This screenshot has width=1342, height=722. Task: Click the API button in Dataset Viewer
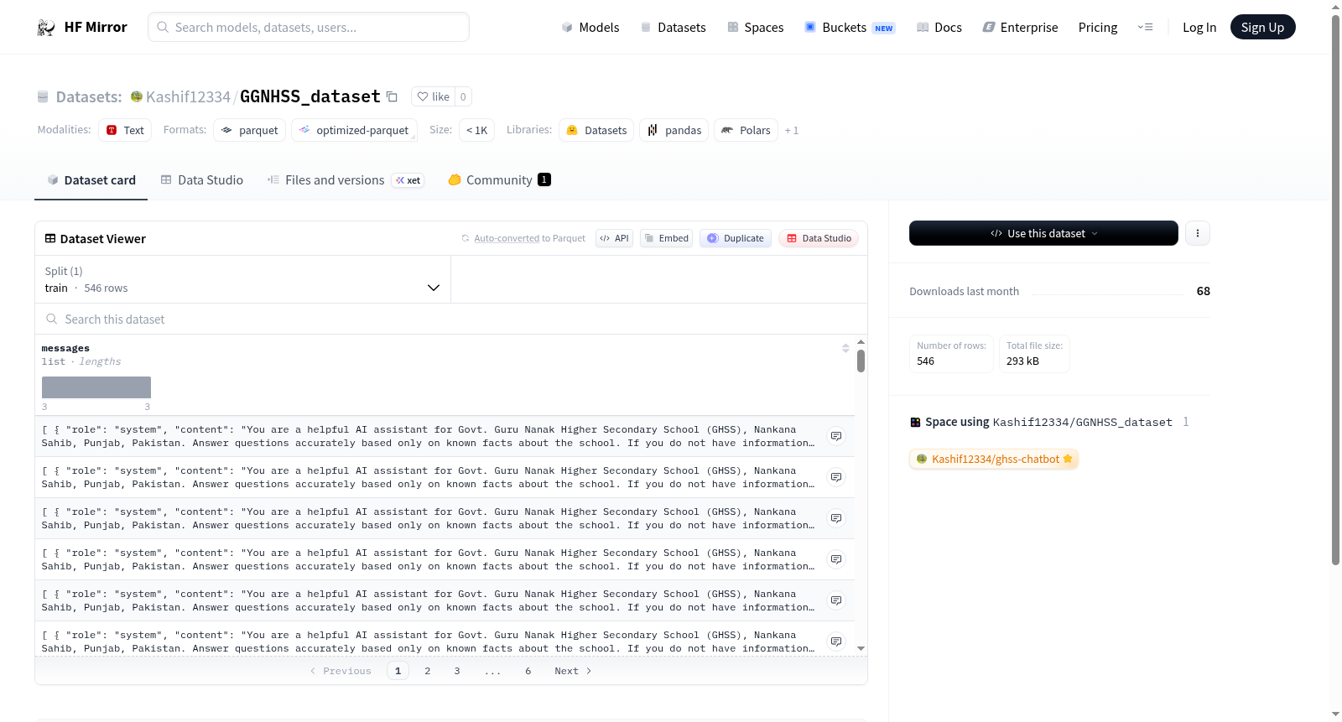point(614,238)
